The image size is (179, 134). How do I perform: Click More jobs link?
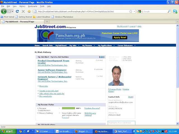[x=44, y=86]
